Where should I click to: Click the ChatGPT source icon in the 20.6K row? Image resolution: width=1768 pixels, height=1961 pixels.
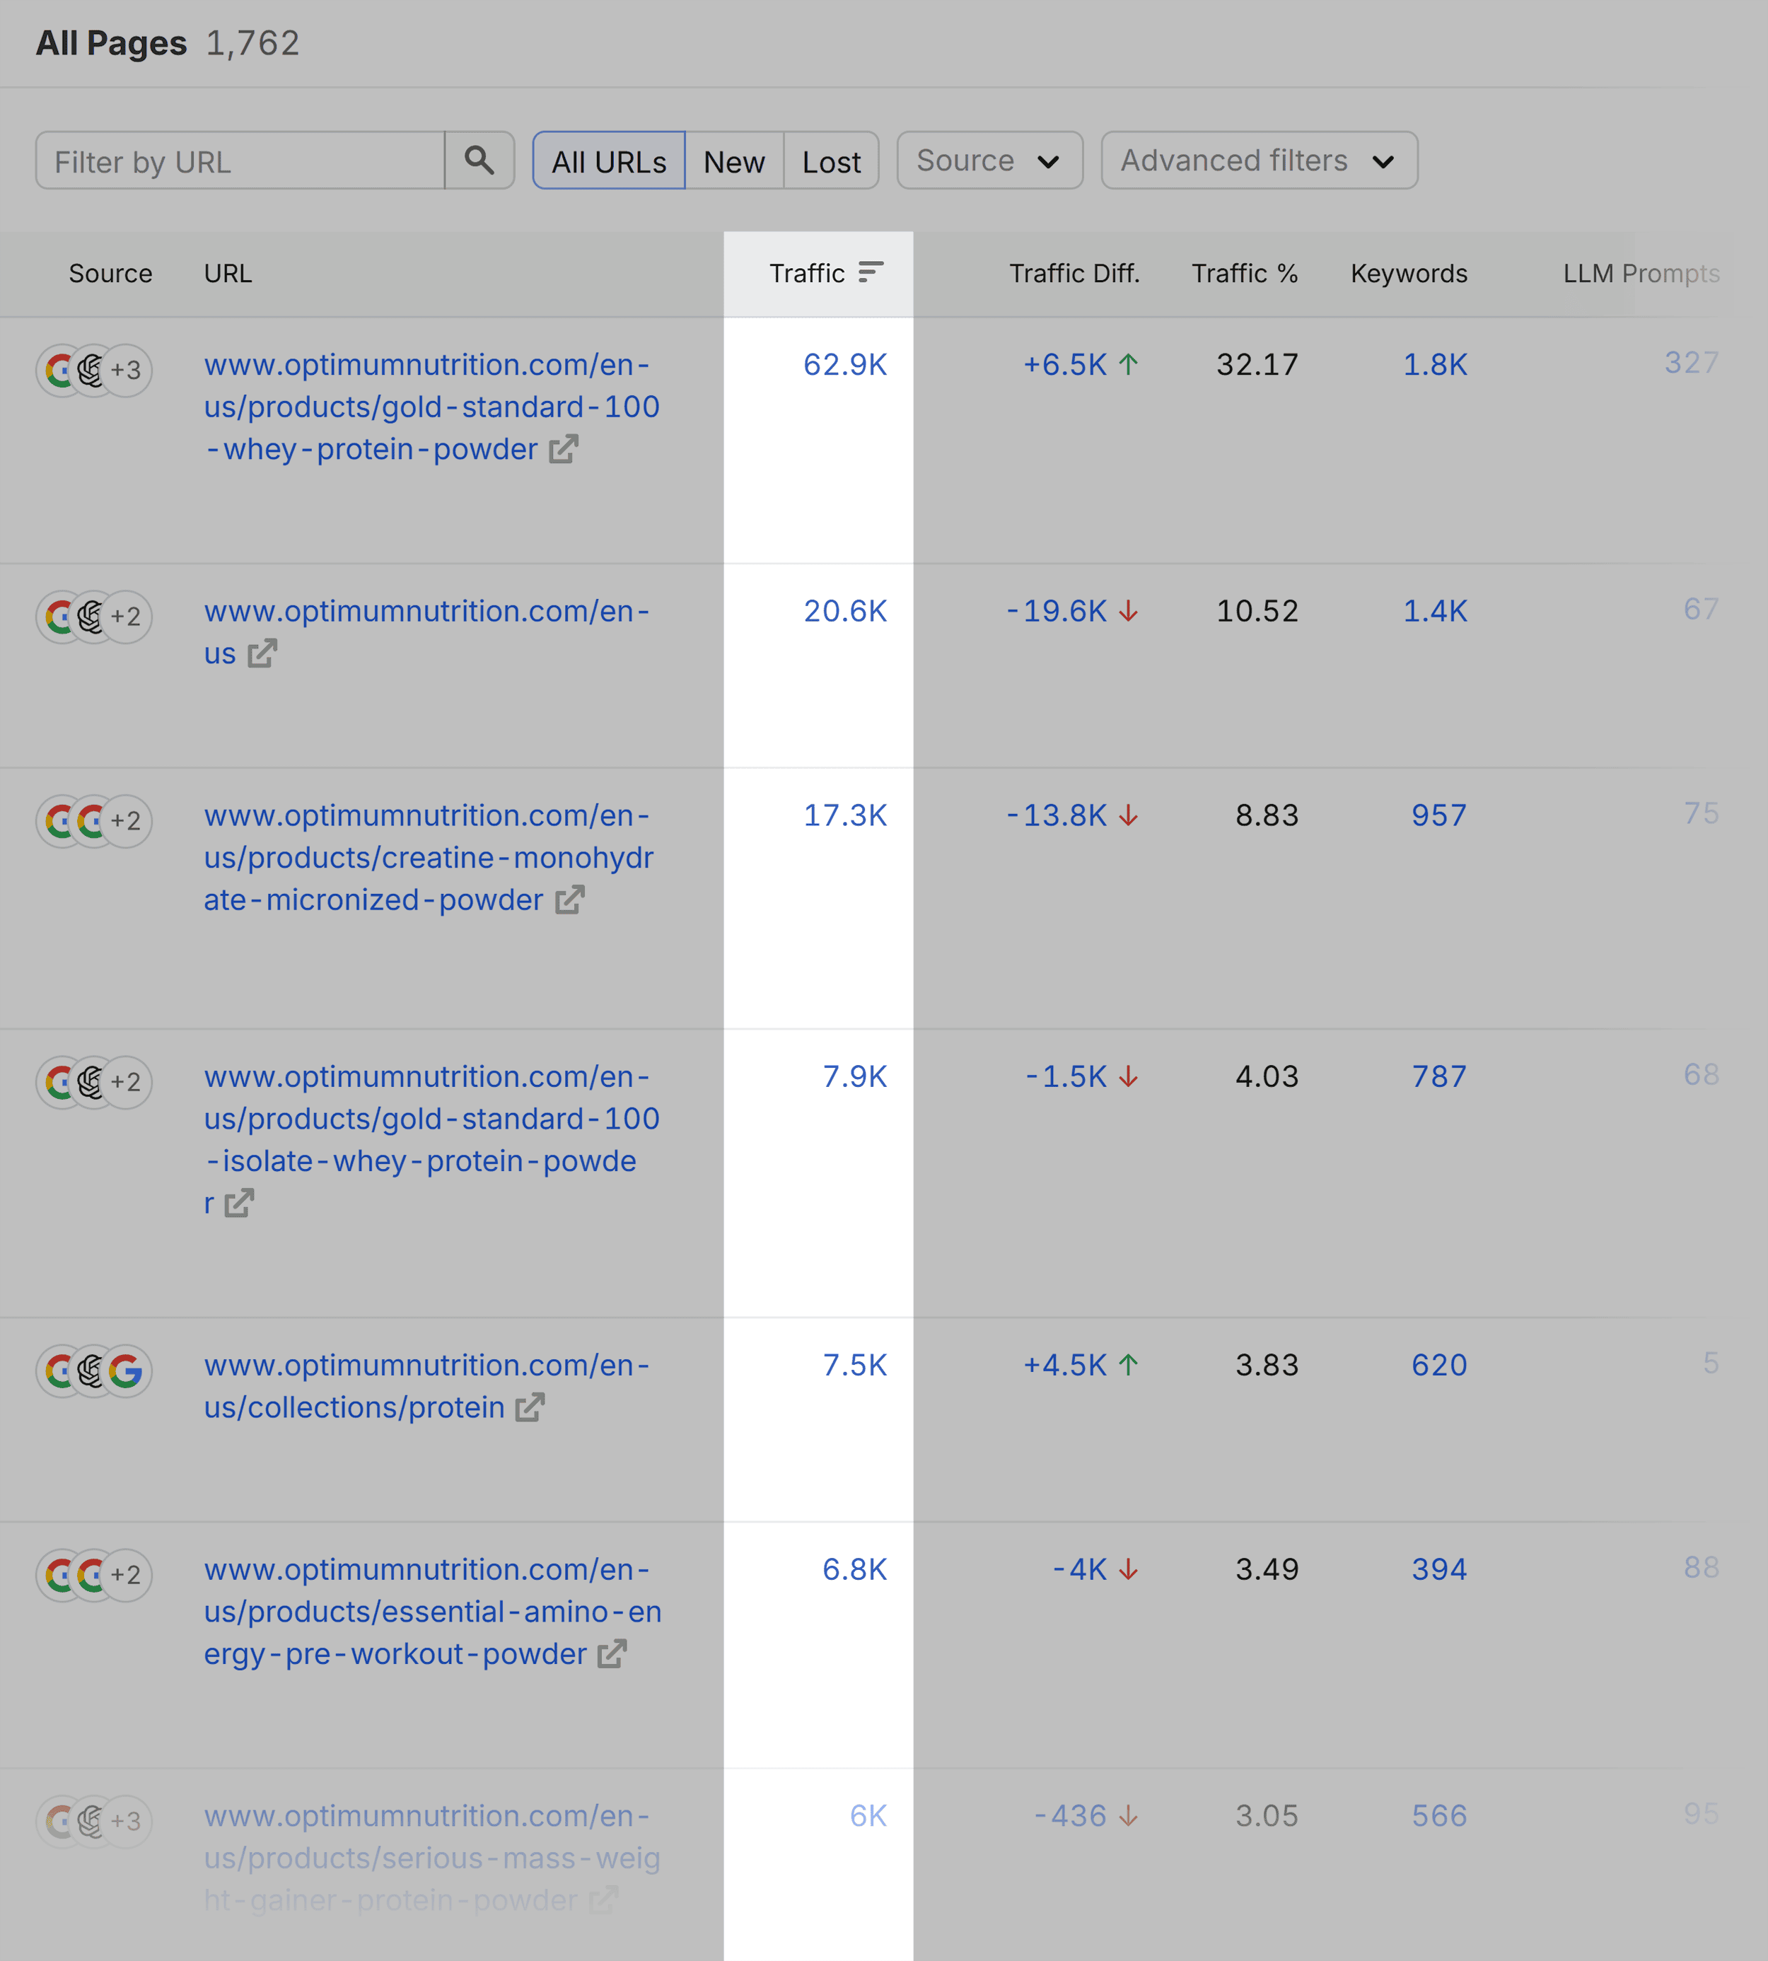pos(91,616)
